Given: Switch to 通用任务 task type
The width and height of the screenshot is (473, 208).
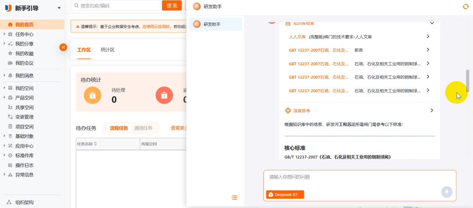Looking at the screenshot, I should 143,128.
